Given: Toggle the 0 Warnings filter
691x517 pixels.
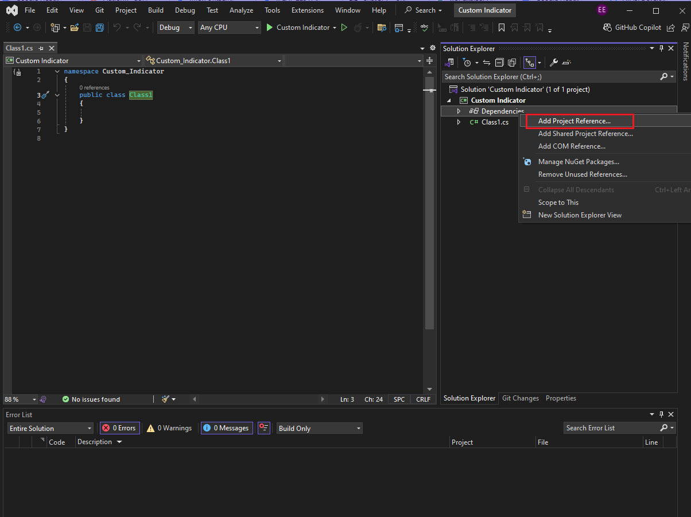Looking at the screenshot, I should click(169, 428).
